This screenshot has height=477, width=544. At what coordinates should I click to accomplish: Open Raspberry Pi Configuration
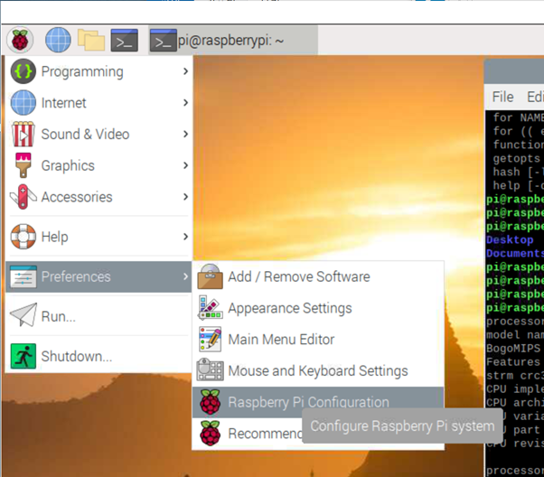coord(318,402)
